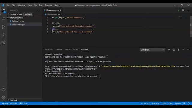Click ifstatement.py breadcrumb file icon
Viewport: 192px width, 108px height.
(46, 14)
